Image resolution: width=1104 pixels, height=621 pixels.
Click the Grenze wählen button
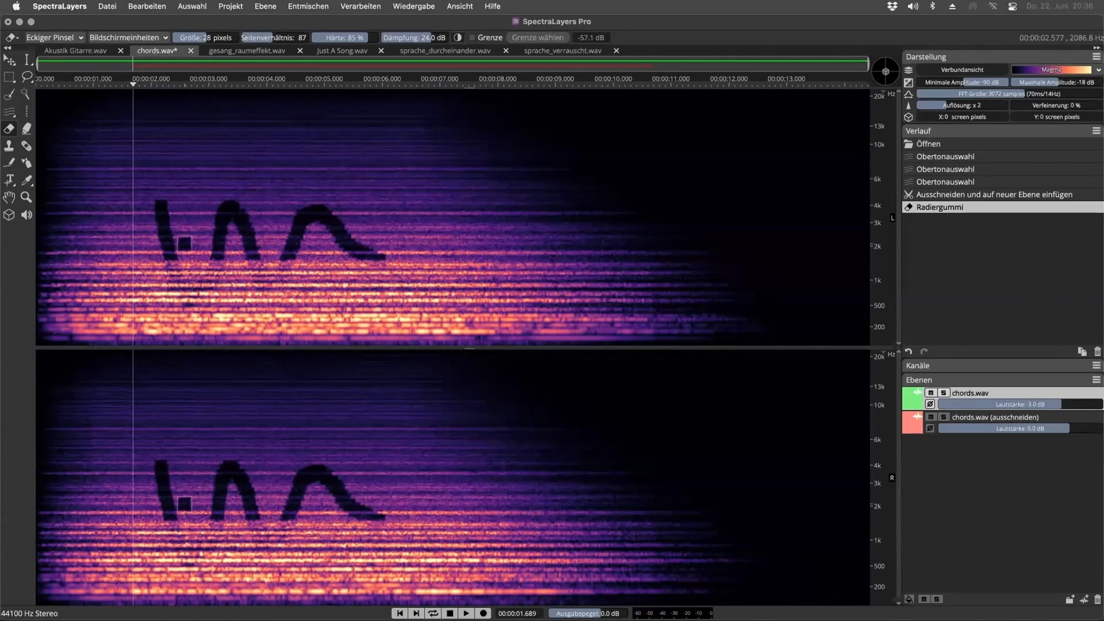(x=538, y=37)
